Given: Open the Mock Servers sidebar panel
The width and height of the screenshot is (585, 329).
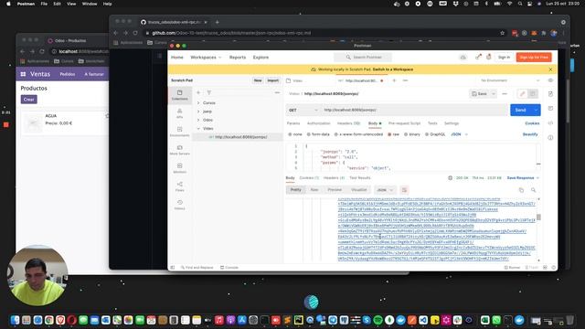Looking at the screenshot, I should pos(179,150).
